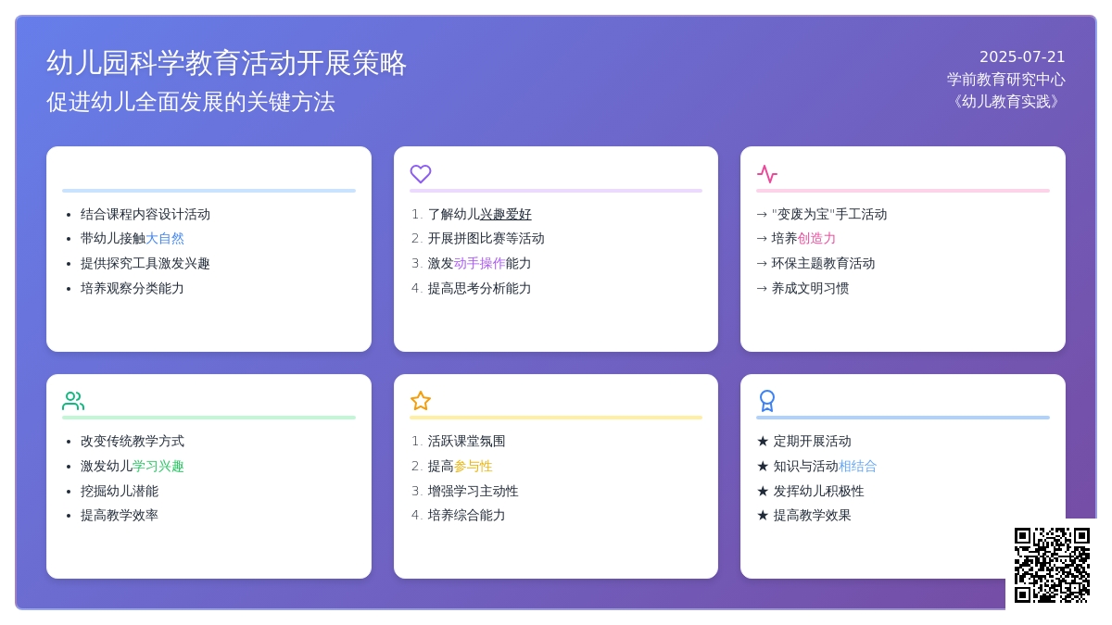
Task: Click item 了解幼儿兴趣爱好
Action: pos(480,214)
